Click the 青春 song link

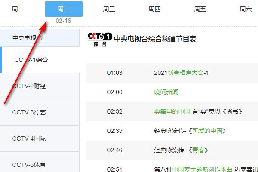pos(198,150)
